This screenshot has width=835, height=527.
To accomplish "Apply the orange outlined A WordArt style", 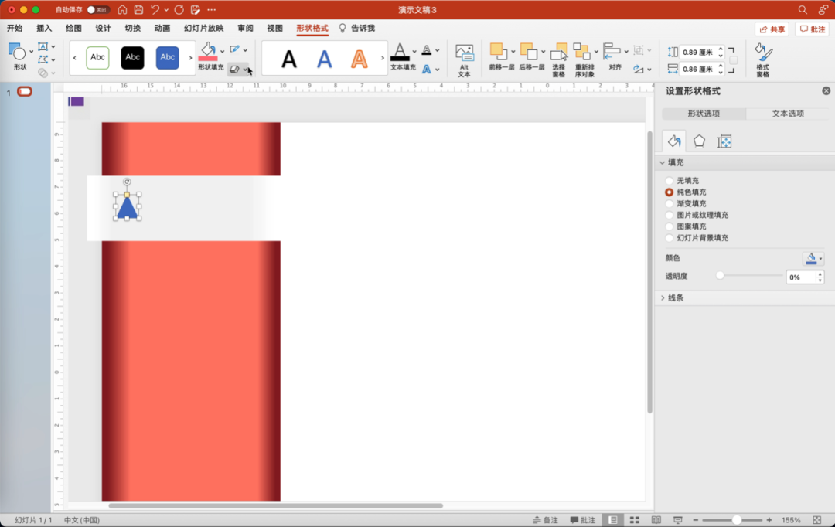I will point(360,59).
